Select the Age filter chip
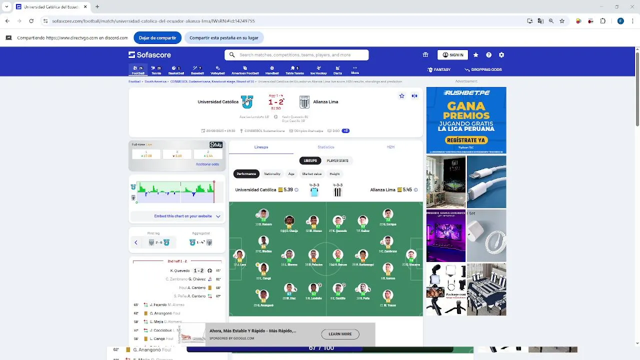640x360 pixels. (291, 174)
